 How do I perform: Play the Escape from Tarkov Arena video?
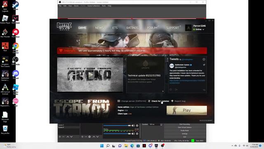[x=90, y=74]
